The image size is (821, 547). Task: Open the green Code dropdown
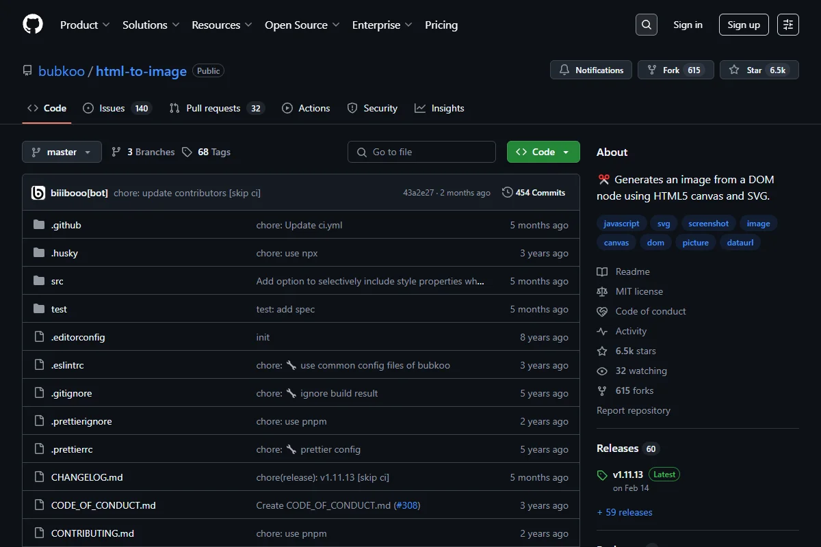click(x=543, y=152)
